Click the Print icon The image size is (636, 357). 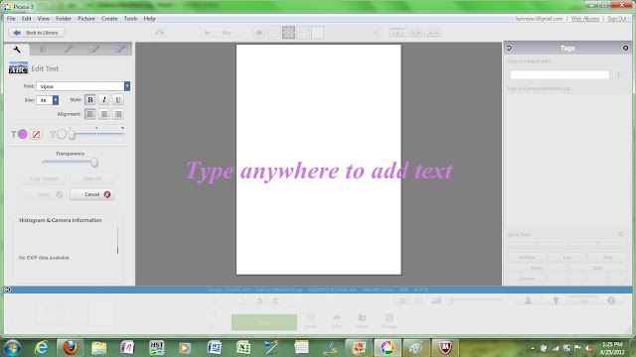click(336, 321)
